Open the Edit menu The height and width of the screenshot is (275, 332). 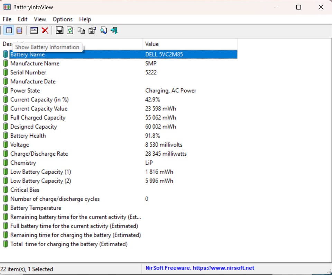coord(22,19)
